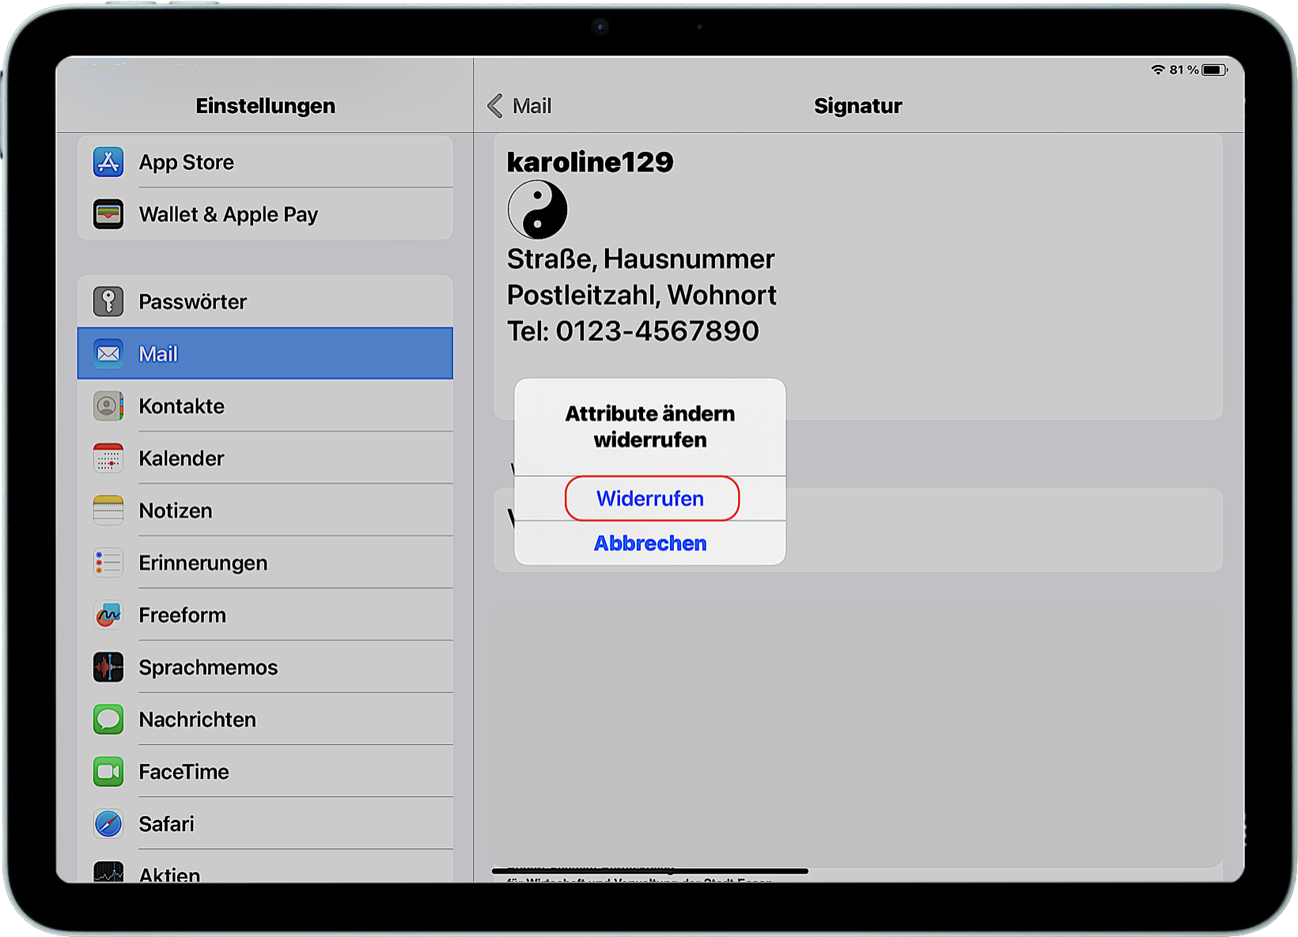1298x937 pixels.
Task: Tap the line 'Straße, Hausnummer'
Action: coord(641,259)
